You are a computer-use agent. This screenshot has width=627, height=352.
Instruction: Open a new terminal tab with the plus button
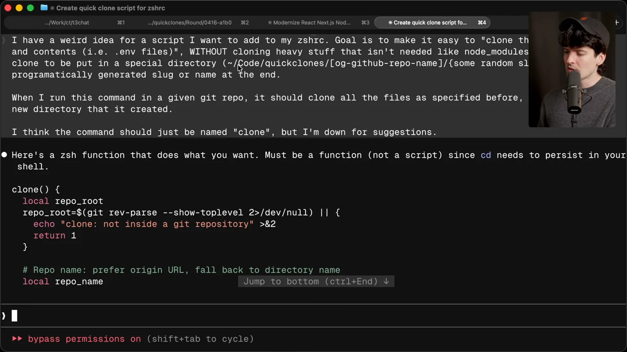point(617,23)
